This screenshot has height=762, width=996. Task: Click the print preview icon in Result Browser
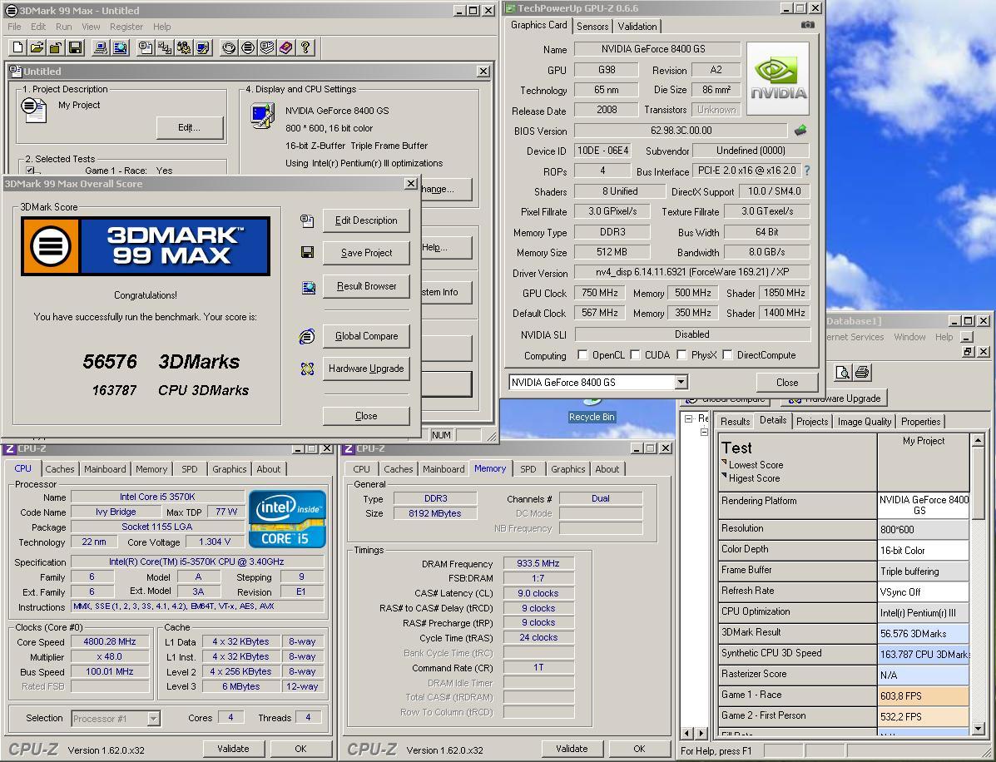coord(842,373)
